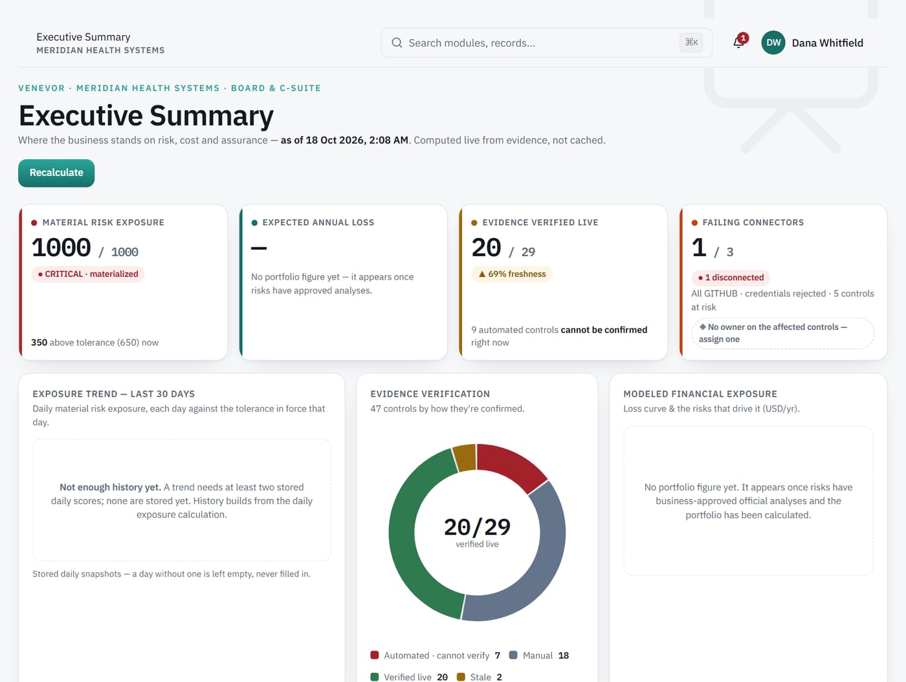Click the CRITICAL materialized badge
This screenshot has height=682, width=906.
pos(88,274)
